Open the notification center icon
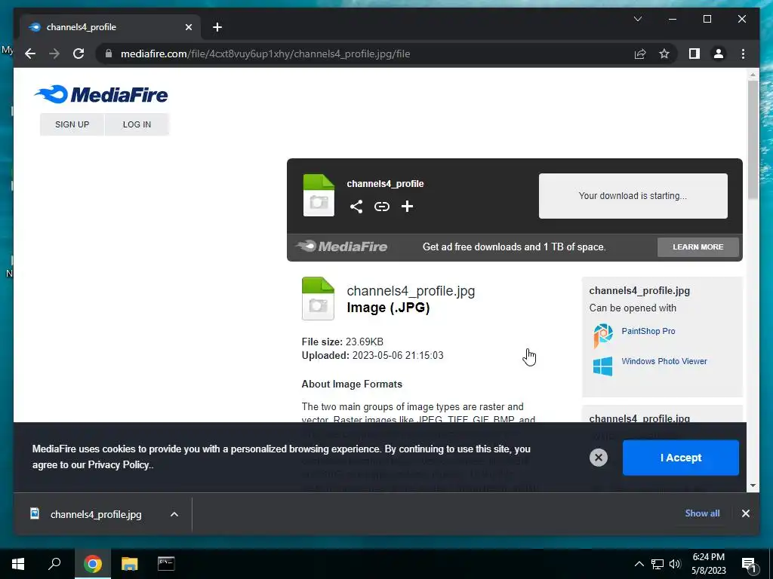This screenshot has width=773, height=579. pos(749,565)
